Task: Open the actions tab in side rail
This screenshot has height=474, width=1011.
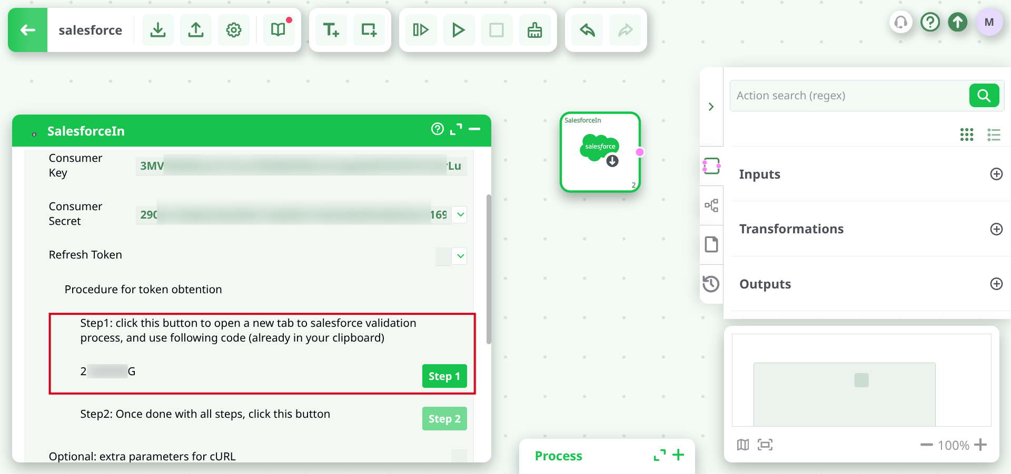Action: (711, 166)
